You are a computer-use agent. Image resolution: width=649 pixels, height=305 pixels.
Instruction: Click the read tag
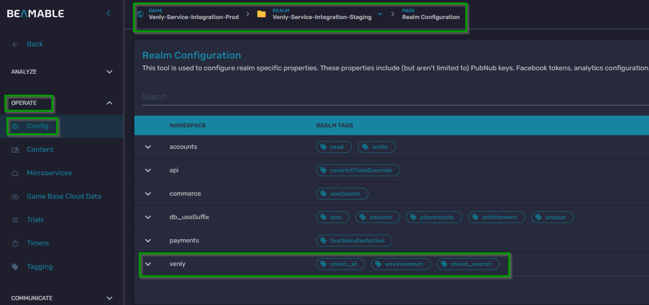coord(334,147)
